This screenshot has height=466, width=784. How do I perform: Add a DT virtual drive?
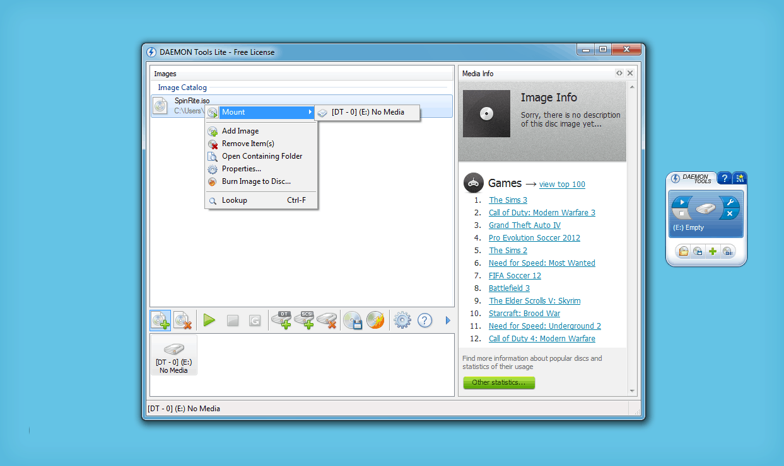(281, 321)
